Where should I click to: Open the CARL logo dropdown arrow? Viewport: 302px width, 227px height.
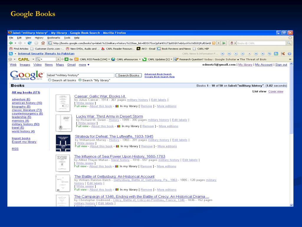pyautogui.click(x=33, y=59)
